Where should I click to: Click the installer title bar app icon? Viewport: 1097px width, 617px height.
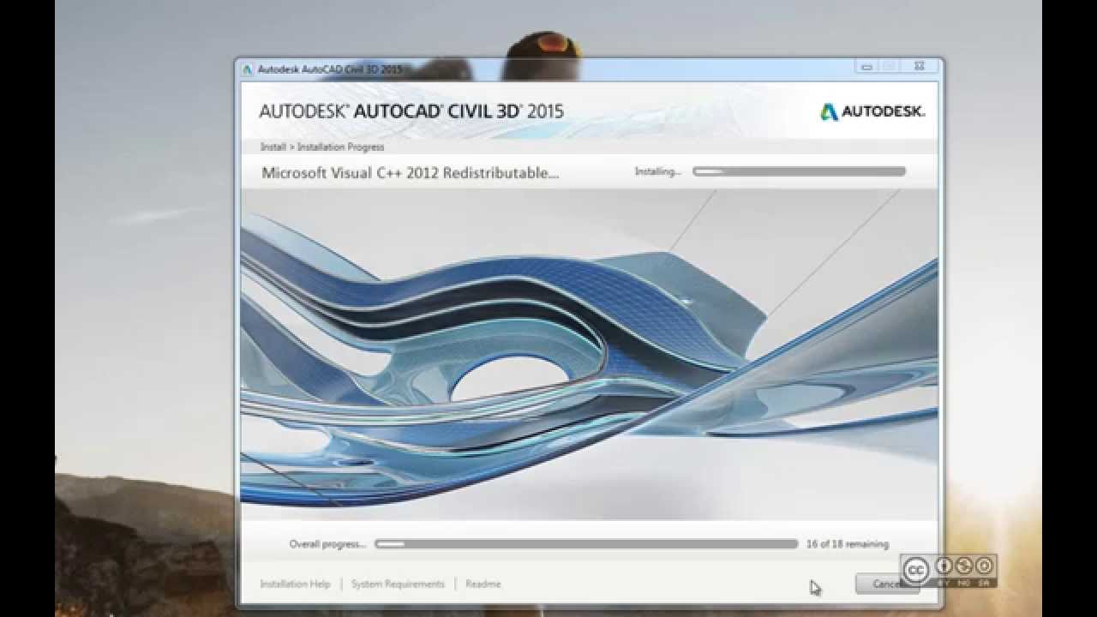tap(248, 69)
